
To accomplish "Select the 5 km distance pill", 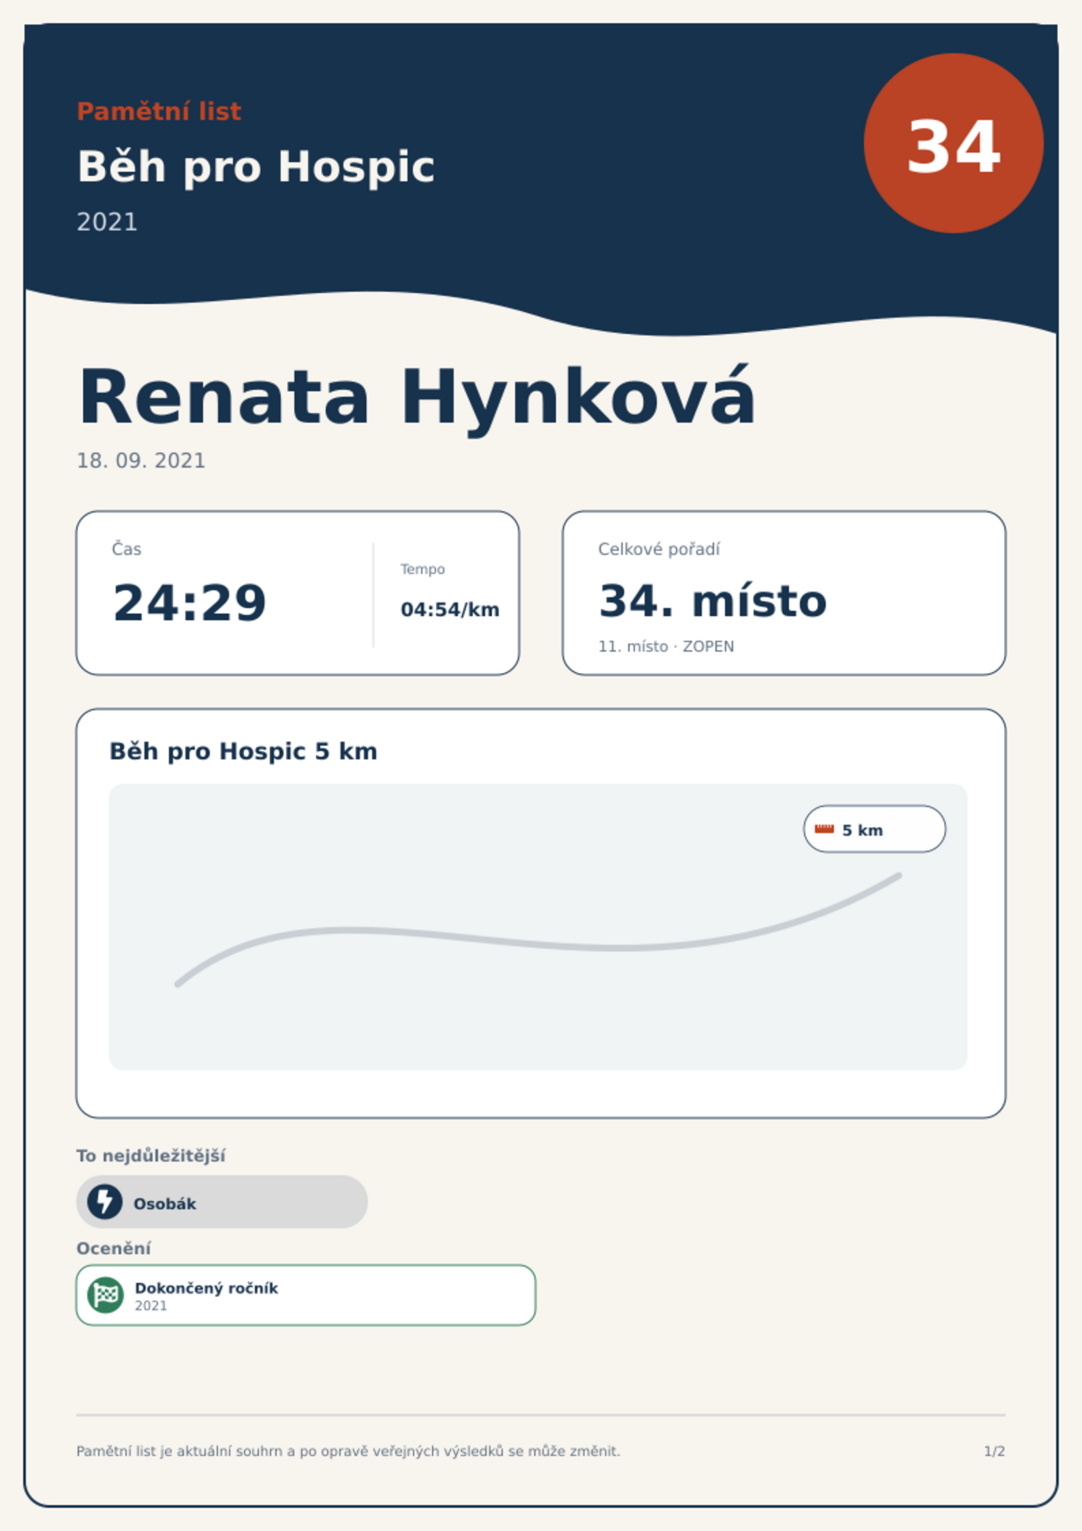I will click(x=874, y=829).
